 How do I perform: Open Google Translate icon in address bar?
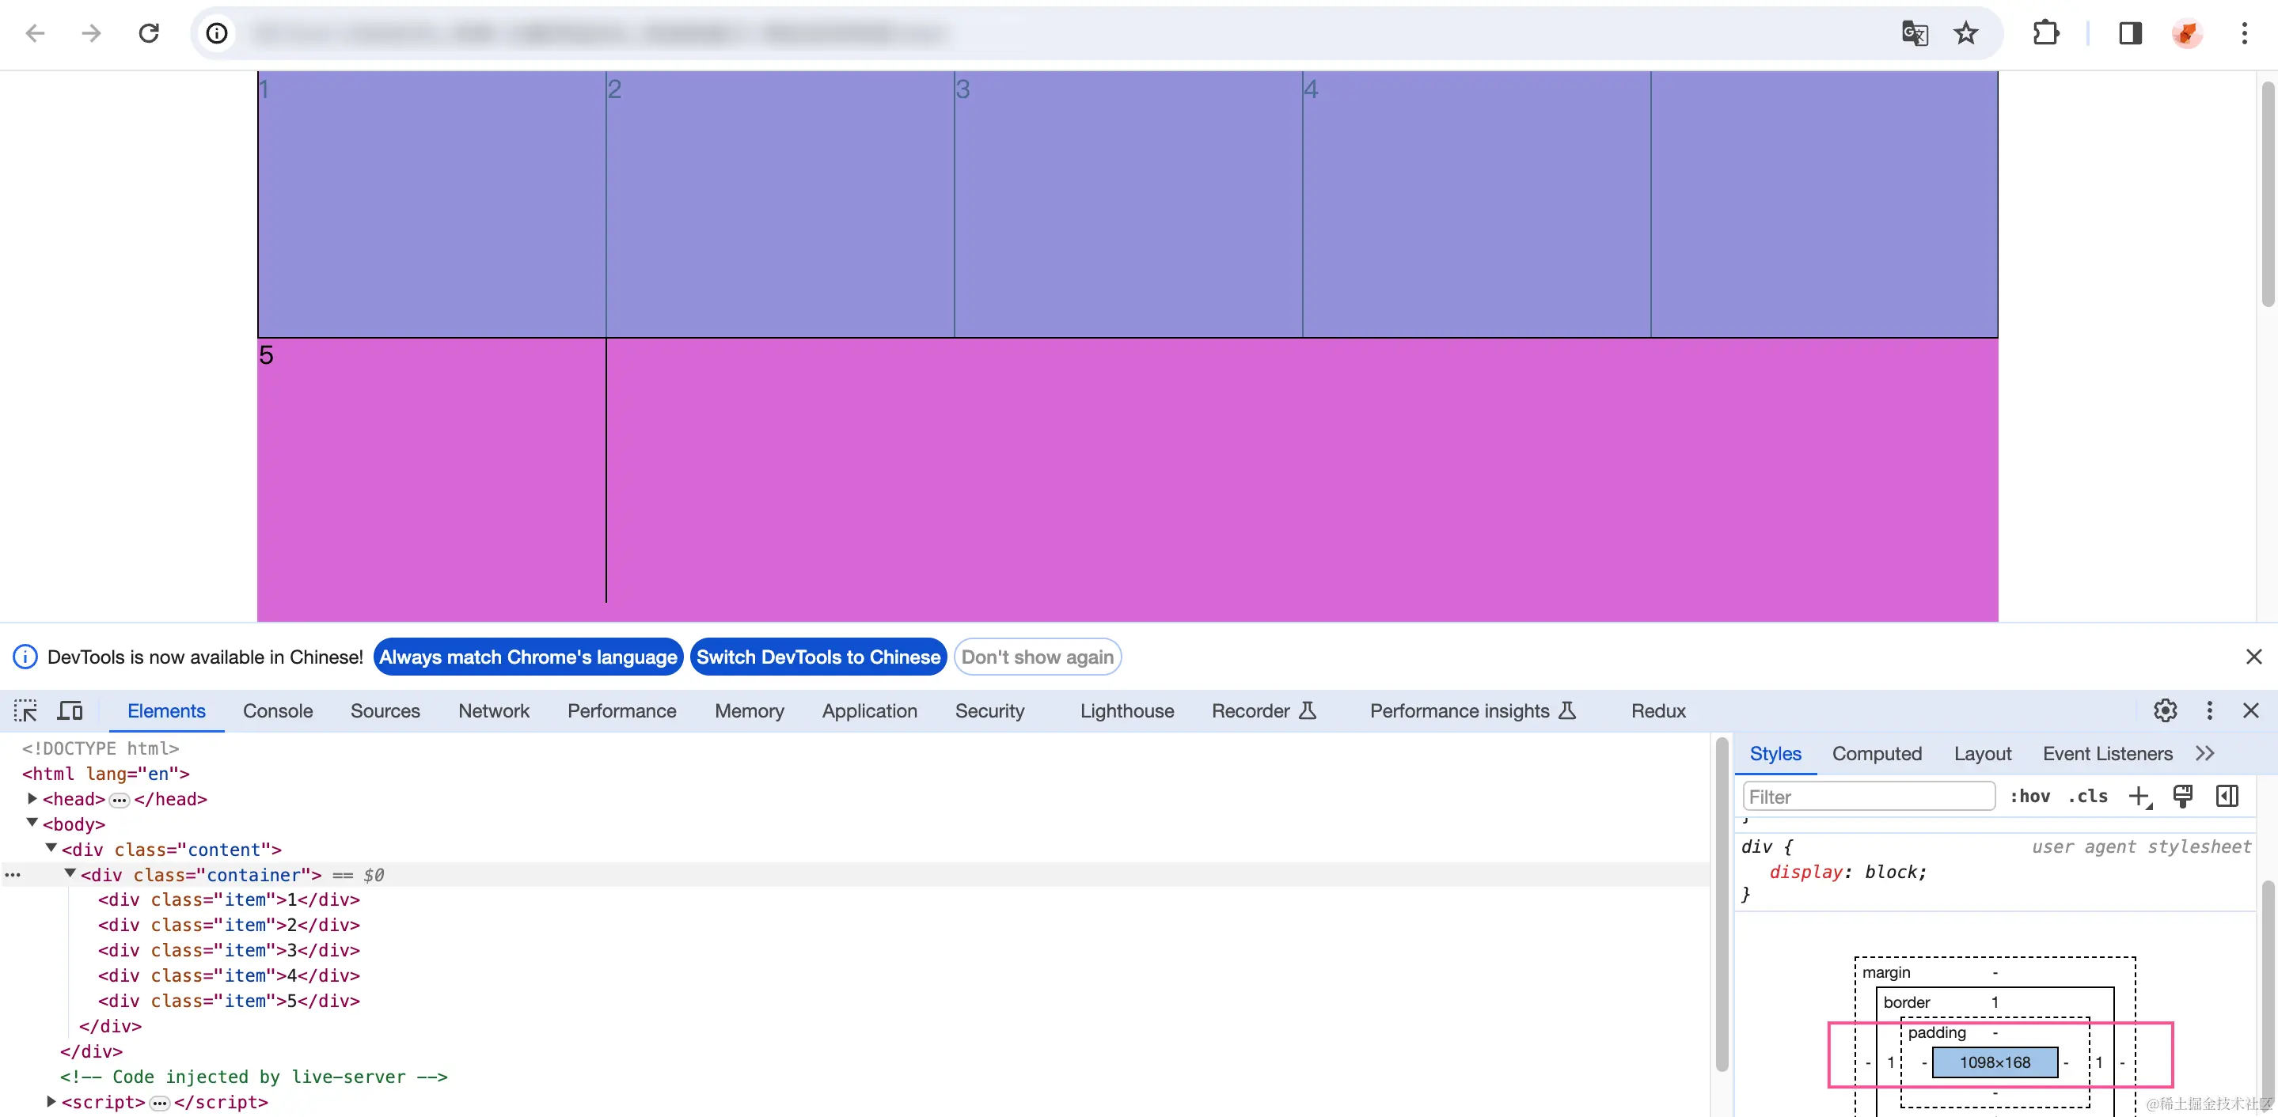[x=1915, y=33]
